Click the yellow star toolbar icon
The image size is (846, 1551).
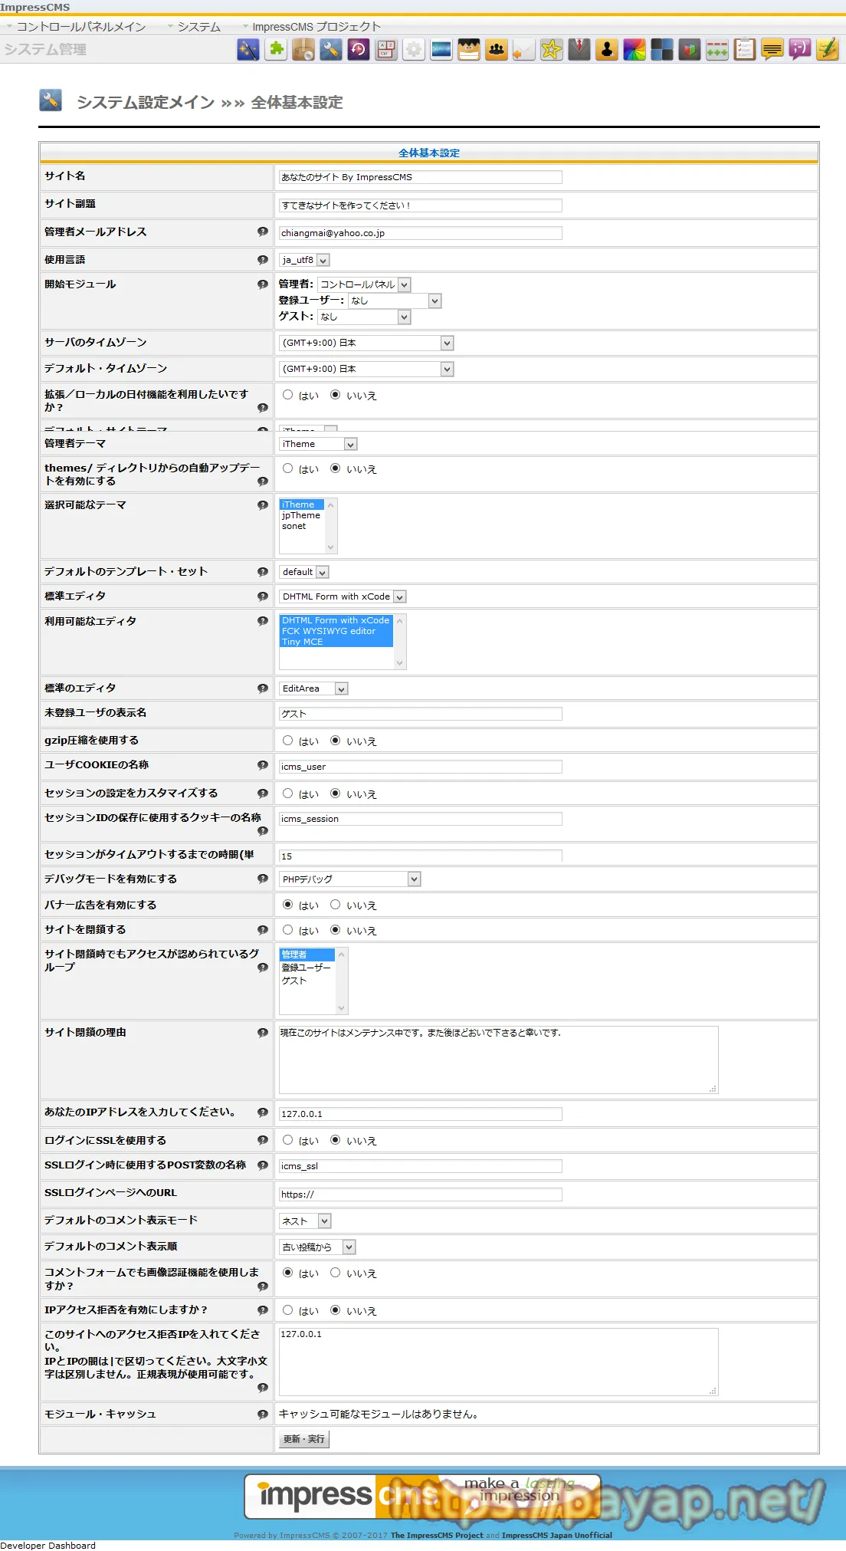pos(552,50)
